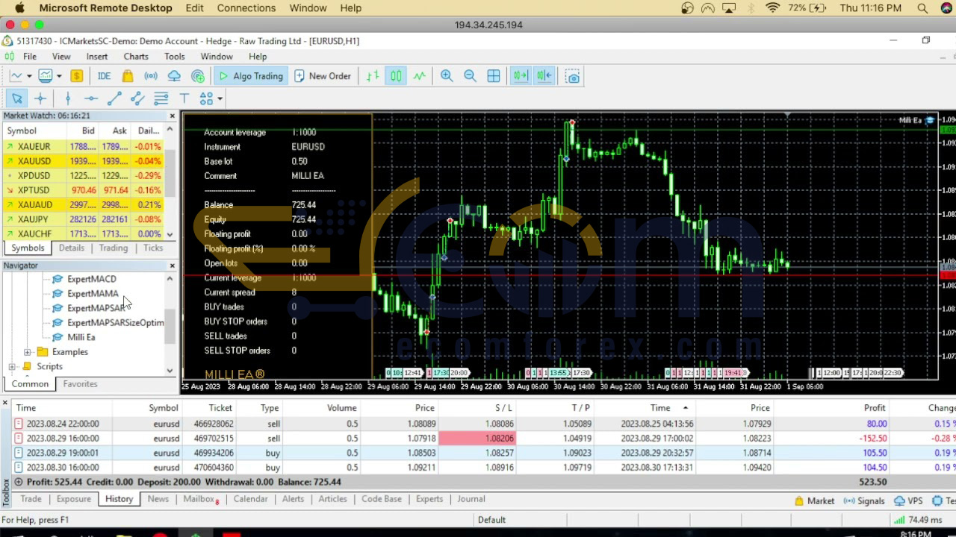The height and width of the screenshot is (537, 956).
Task: Select the trendline drawing tool
Action: [x=114, y=98]
